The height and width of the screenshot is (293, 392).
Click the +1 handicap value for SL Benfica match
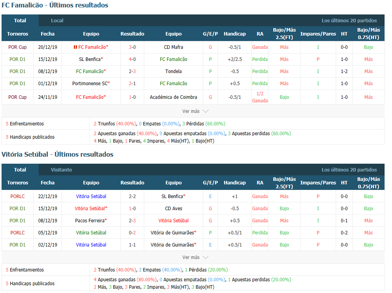coord(234,197)
